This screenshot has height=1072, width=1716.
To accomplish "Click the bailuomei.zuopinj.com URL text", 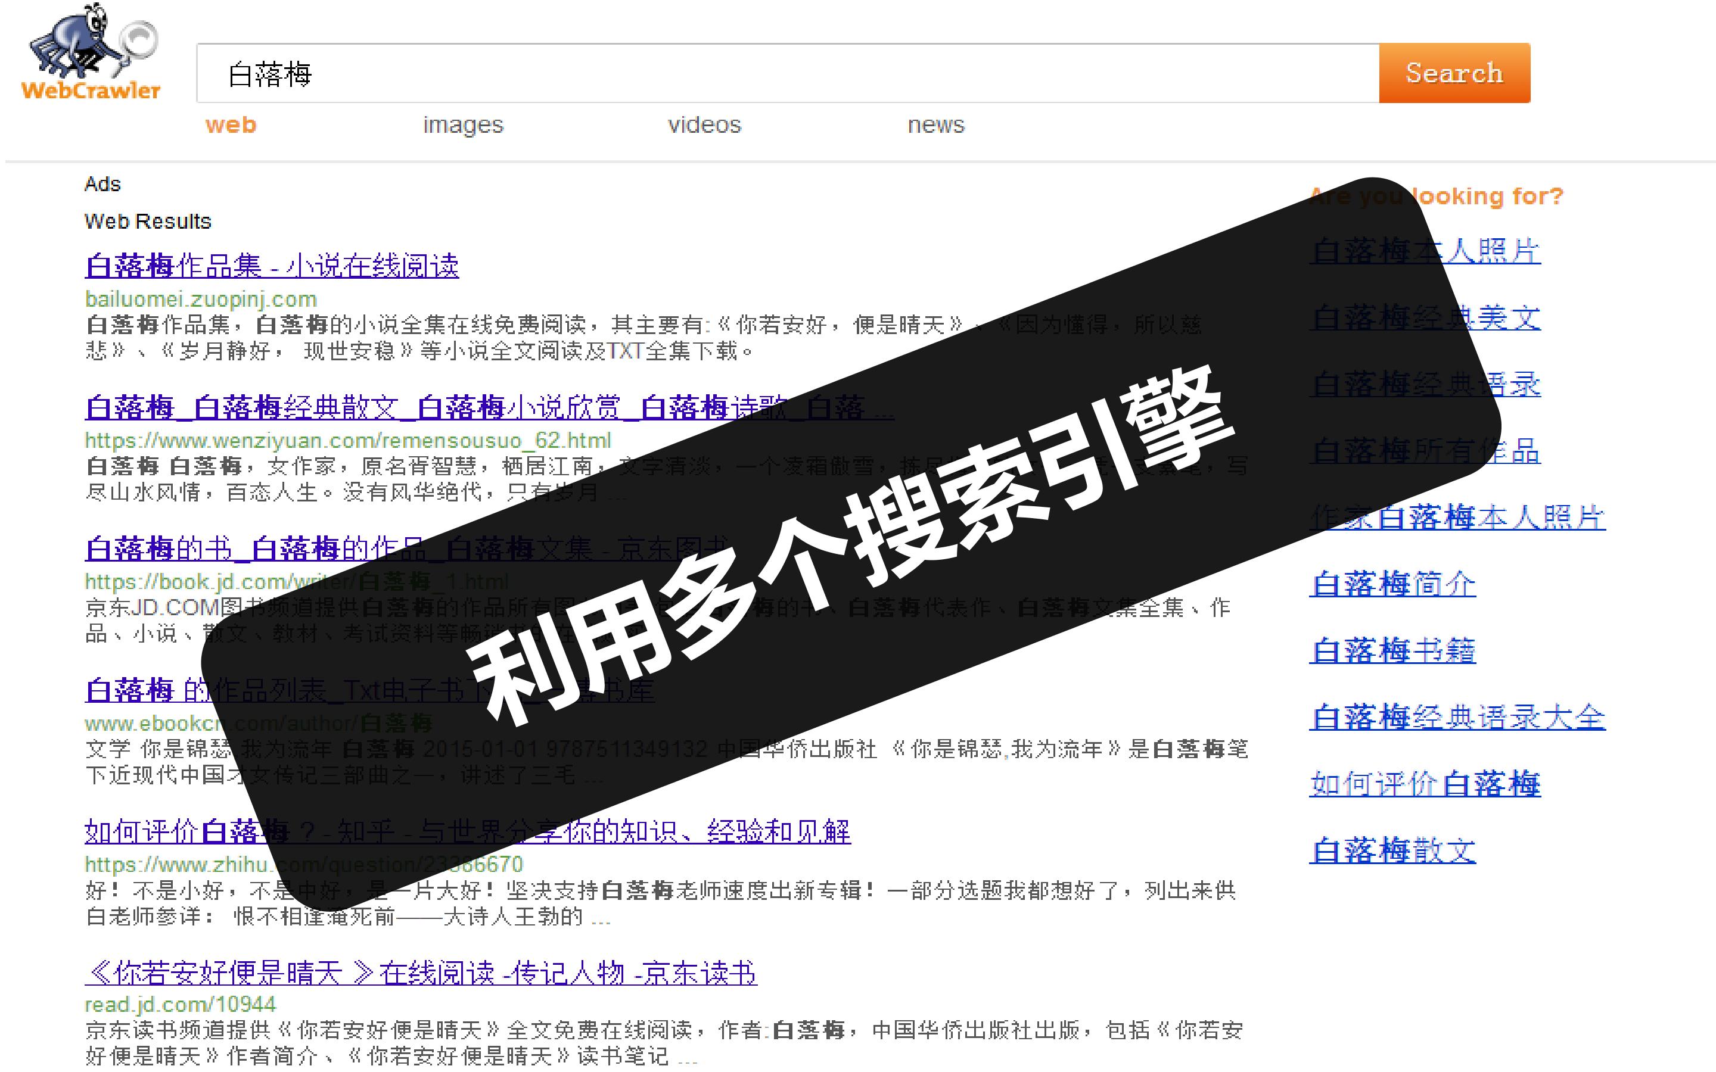I will tap(201, 299).
